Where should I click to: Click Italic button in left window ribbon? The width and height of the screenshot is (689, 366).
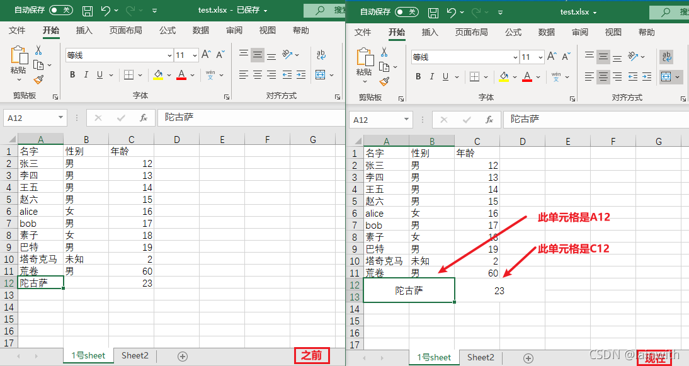86,75
